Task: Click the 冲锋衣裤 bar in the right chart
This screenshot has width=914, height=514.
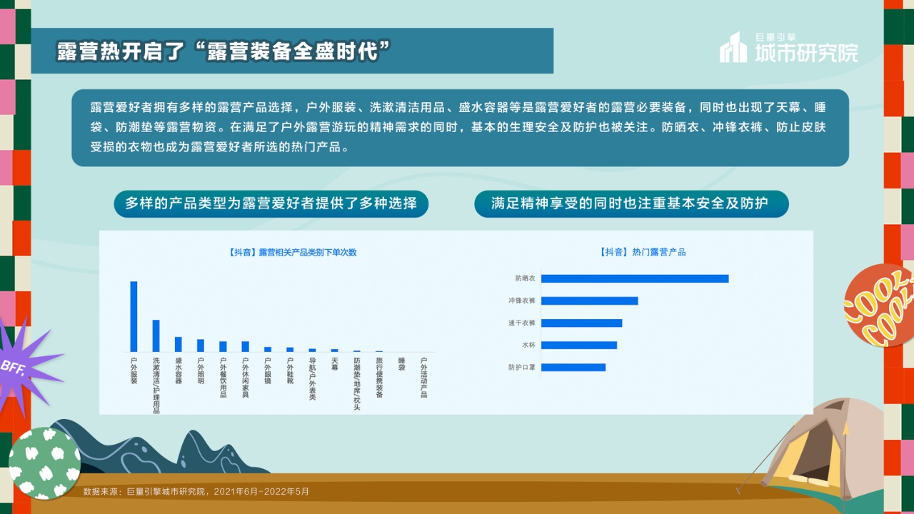Action: pyautogui.click(x=591, y=301)
